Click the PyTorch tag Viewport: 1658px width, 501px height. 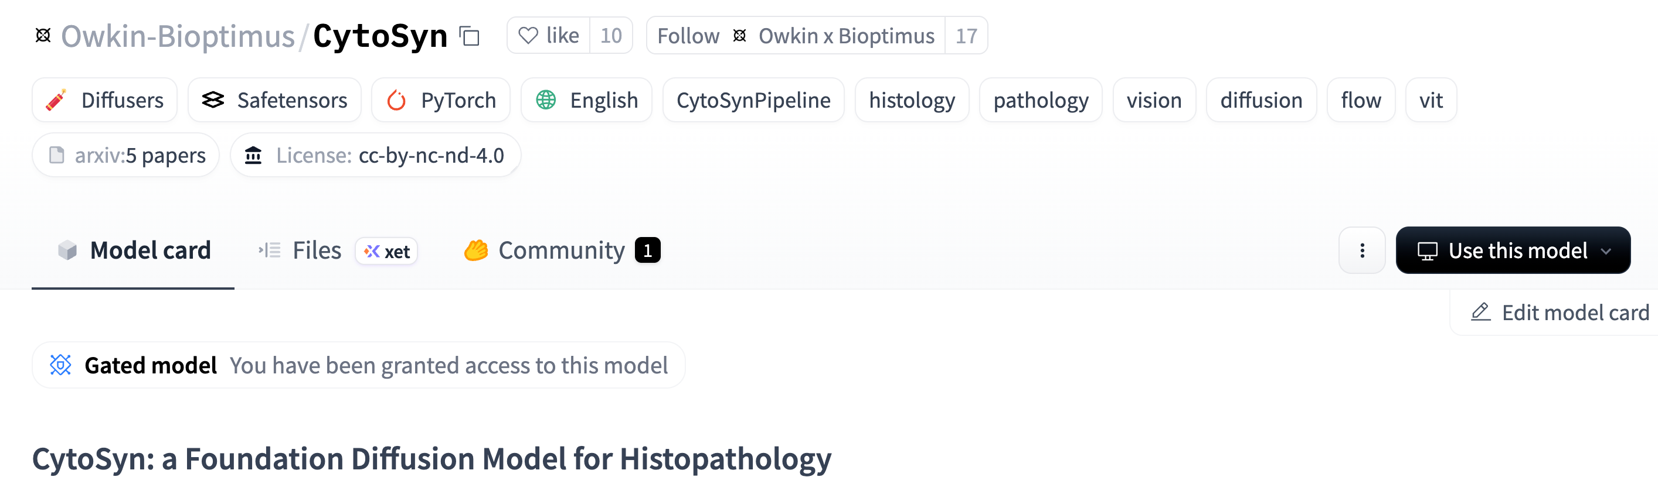pyautogui.click(x=441, y=100)
